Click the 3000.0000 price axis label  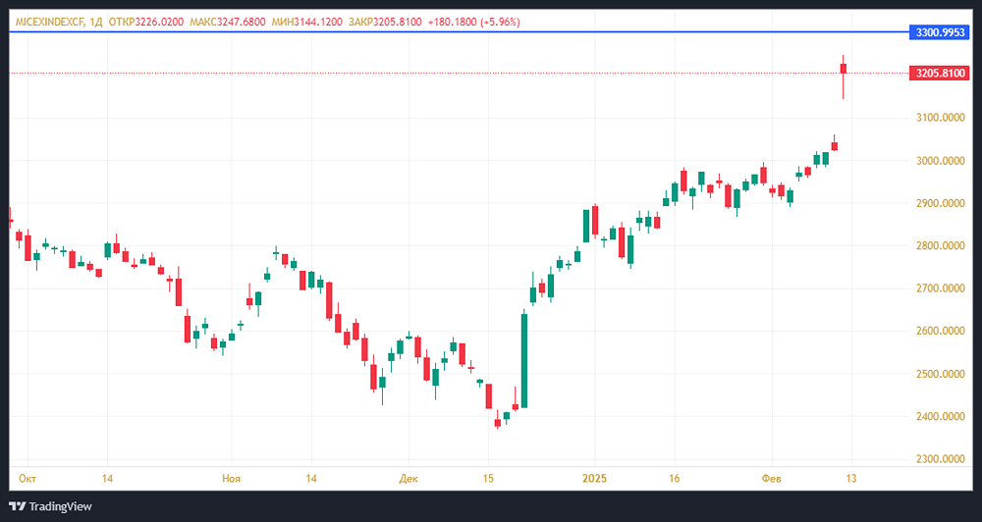tap(940, 160)
